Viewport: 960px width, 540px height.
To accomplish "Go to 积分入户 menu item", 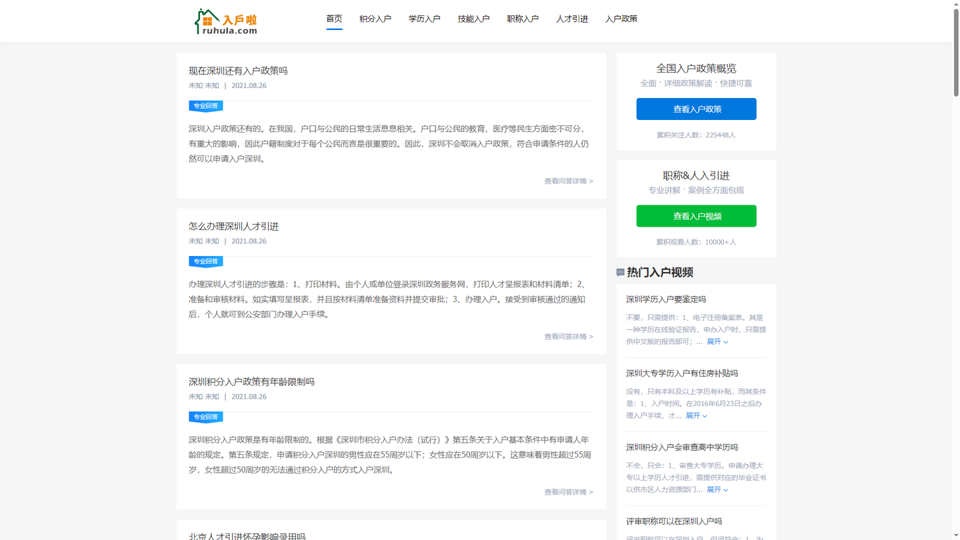I will (375, 19).
